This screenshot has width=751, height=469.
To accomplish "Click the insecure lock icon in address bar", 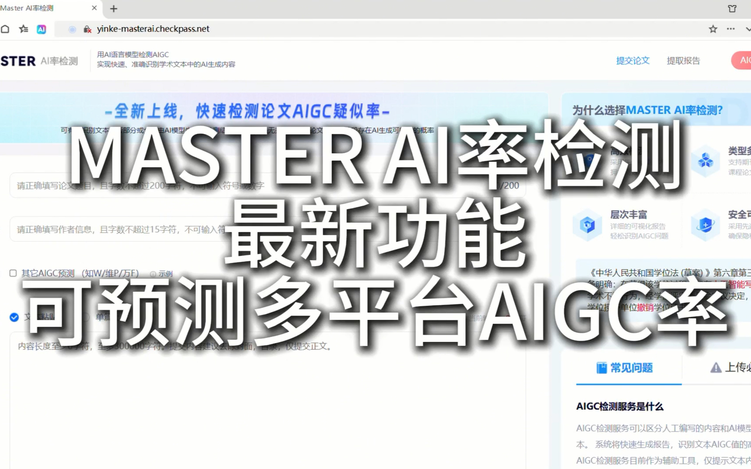I will pos(87,29).
